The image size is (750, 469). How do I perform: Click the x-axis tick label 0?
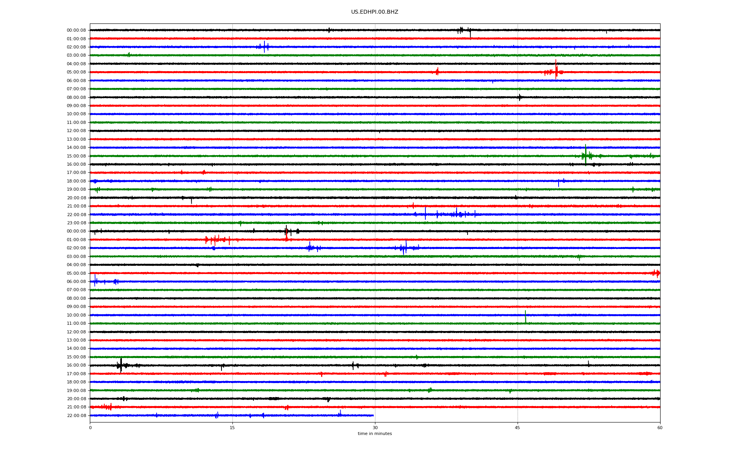[x=90, y=428]
